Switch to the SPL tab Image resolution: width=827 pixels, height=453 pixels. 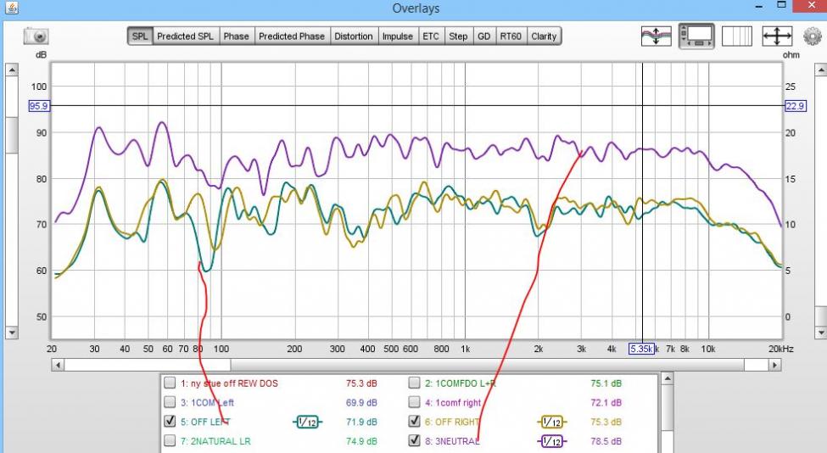click(x=140, y=36)
